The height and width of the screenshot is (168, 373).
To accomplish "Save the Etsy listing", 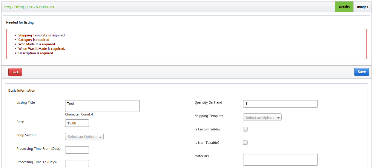I will click(x=362, y=72).
